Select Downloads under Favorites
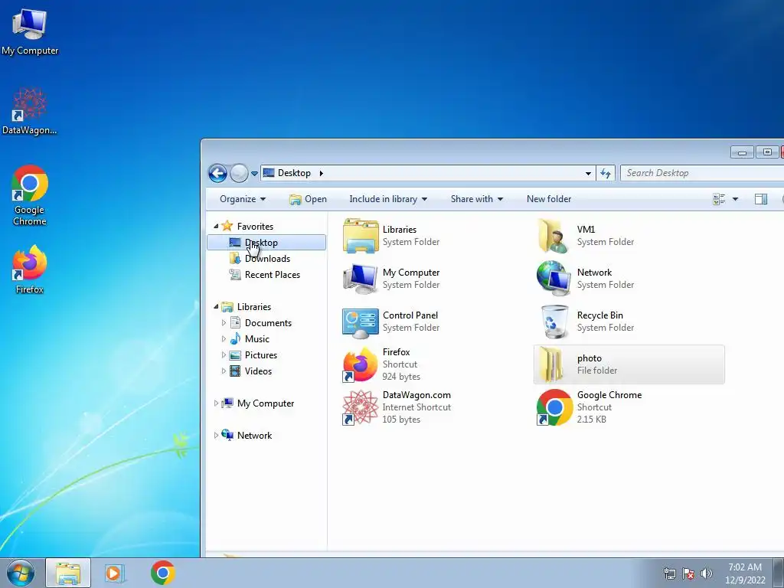 pos(266,259)
